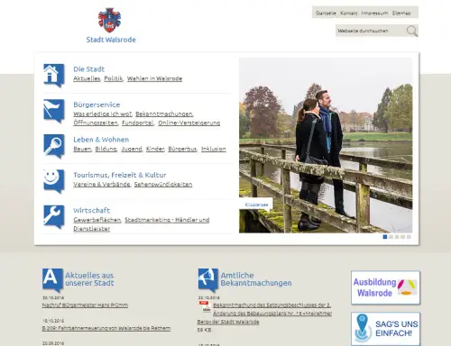Open the Kontakt menu item
451x346 pixels.
pyautogui.click(x=349, y=14)
